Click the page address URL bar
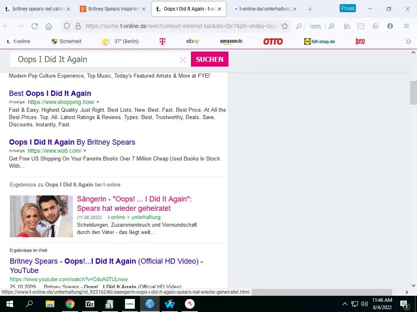Screen dimensions: 417x312 (181, 26)
